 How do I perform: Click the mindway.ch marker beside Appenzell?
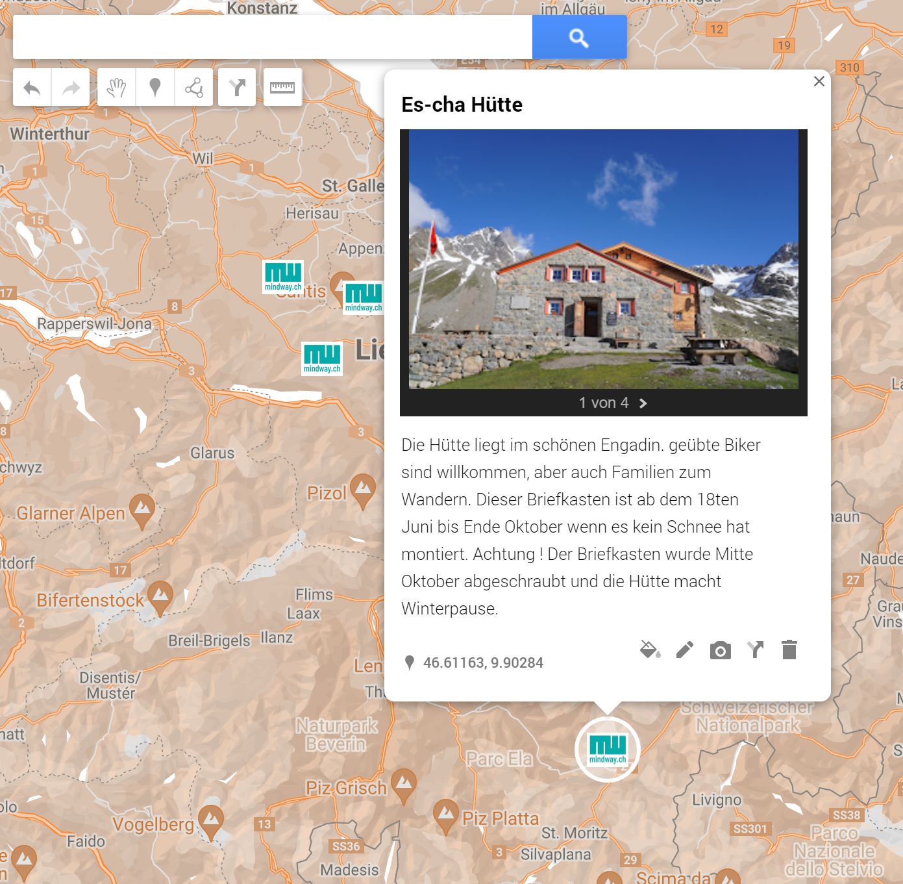coord(364,298)
